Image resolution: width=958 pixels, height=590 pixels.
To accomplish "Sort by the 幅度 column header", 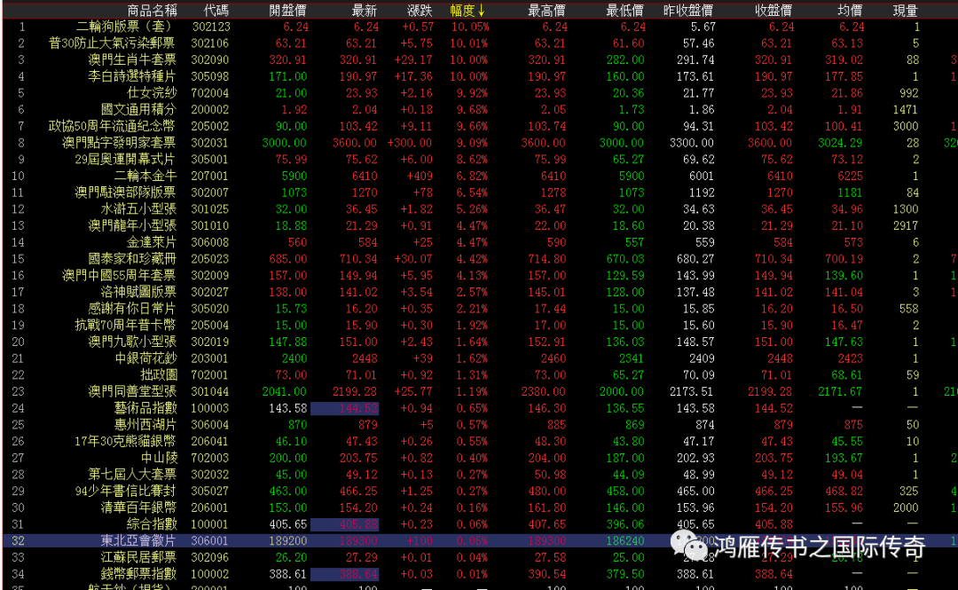I will click(x=467, y=11).
